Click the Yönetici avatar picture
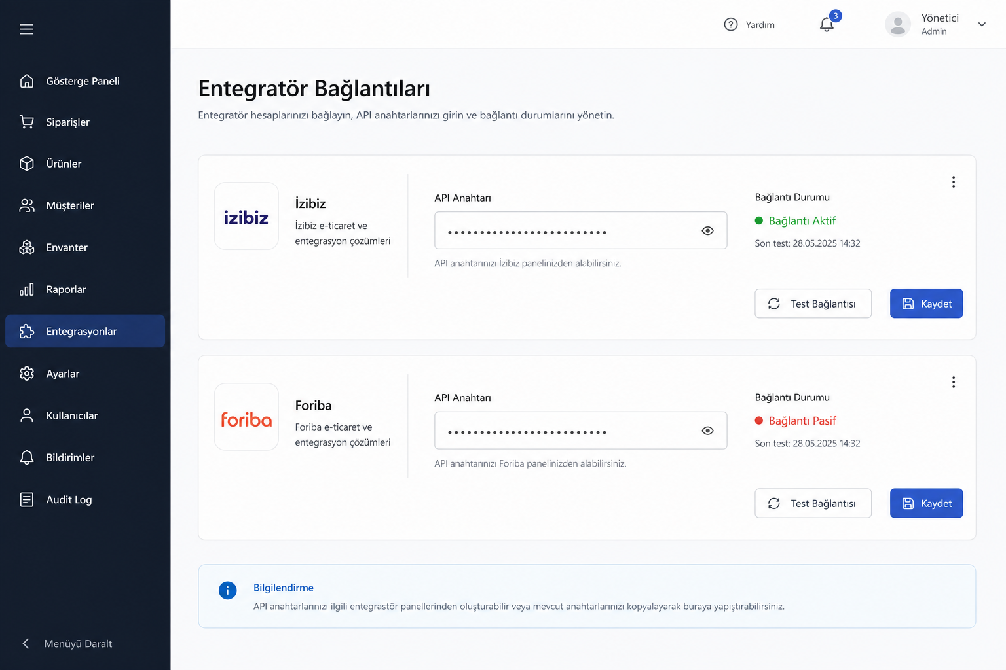This screenshot has height=670, width=1006. pos(898,25)
